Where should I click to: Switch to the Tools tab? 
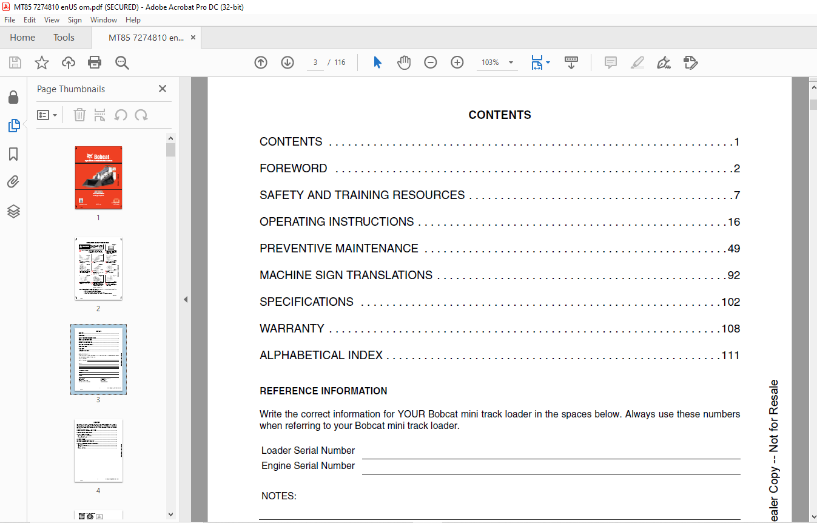coord(64,38)
